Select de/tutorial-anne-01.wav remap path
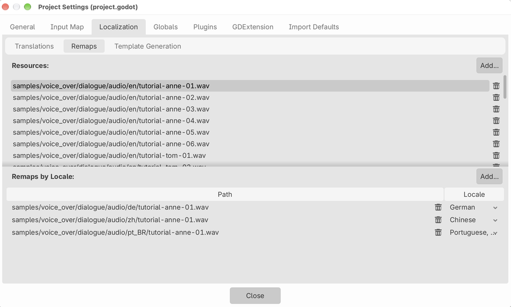This screenshot has height=307, width=511. click(110, 207)
